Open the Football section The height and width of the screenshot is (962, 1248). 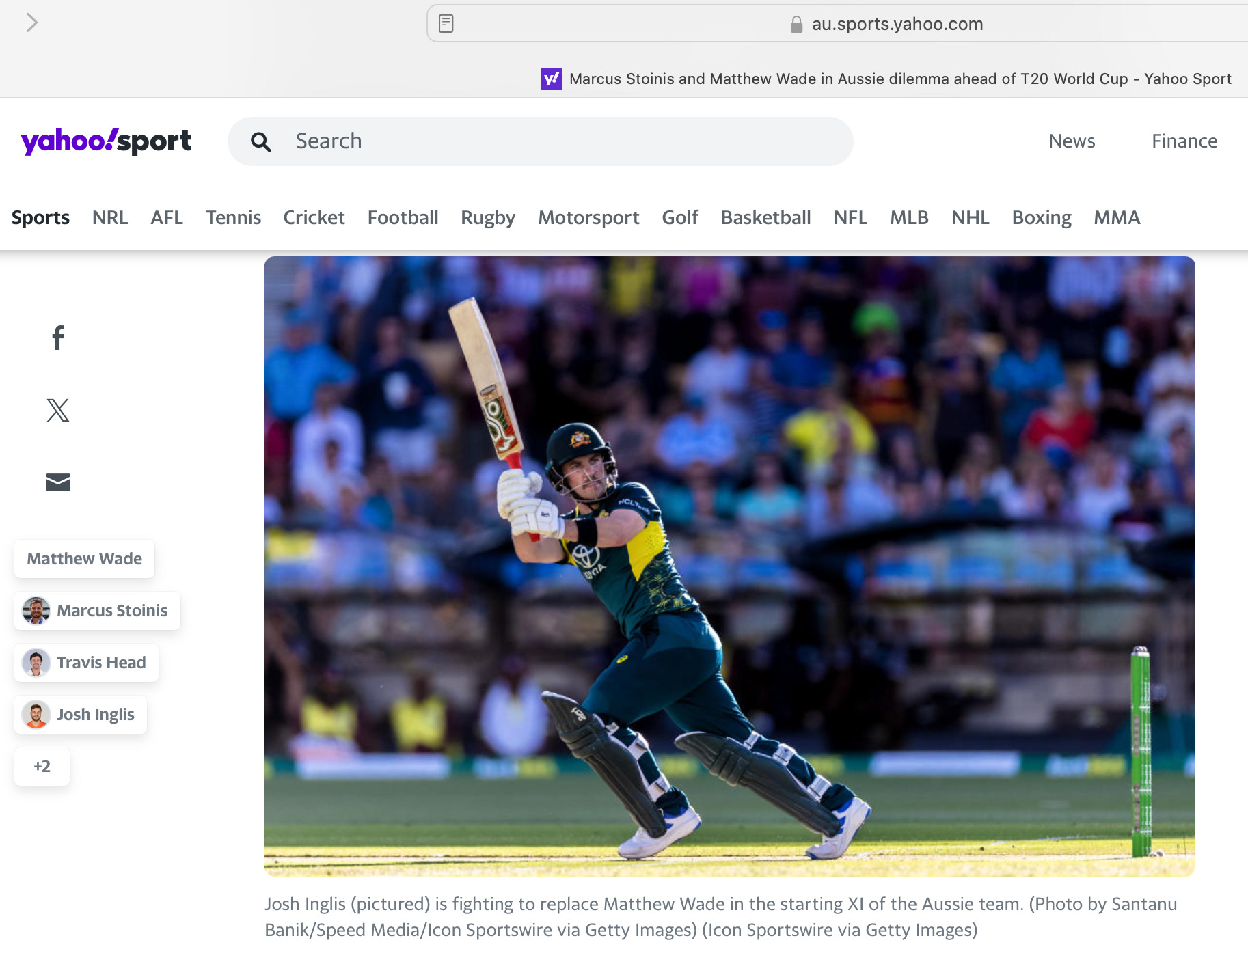point(403,218)
